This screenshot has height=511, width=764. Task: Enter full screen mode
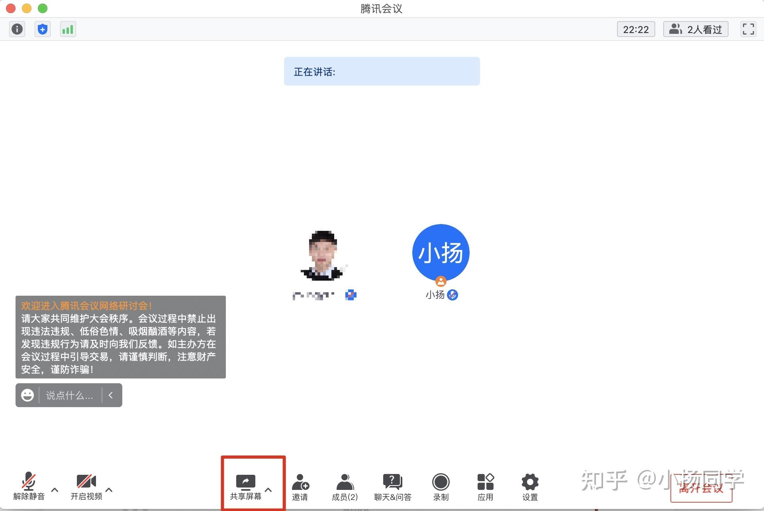(748, 29)
